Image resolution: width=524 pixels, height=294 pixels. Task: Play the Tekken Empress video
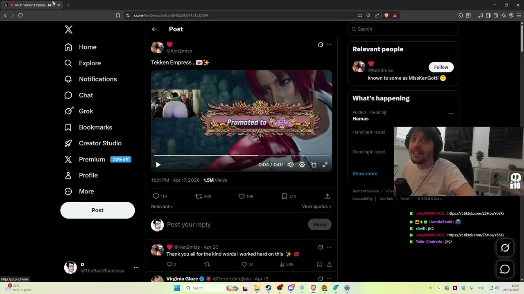[x=158, y=165]
